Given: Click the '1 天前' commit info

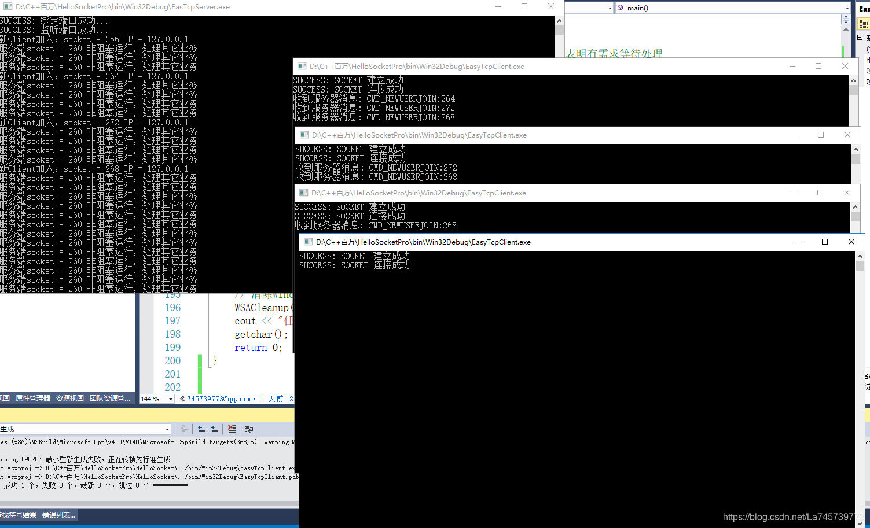Looking at the screenshot, I should tap(271, 399).
